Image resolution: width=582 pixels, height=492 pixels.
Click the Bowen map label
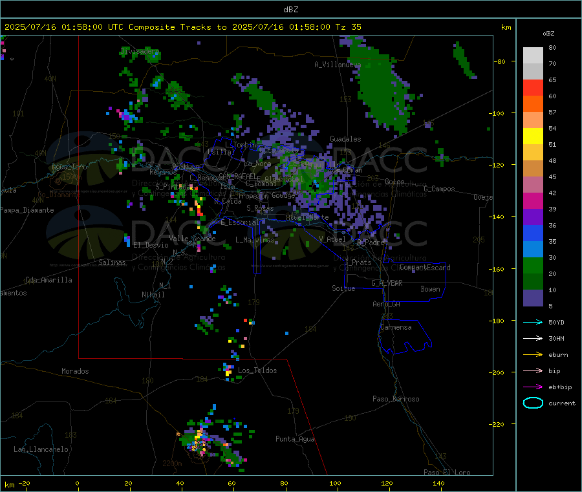pos(430,288)
